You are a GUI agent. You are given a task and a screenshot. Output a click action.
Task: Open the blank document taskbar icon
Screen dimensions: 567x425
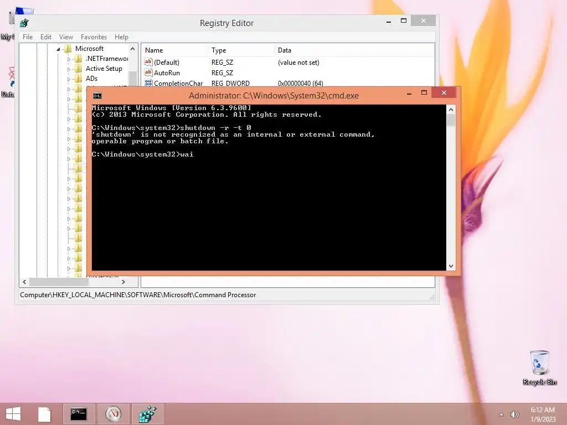(x=44, y=414)
